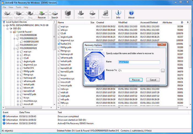Click the Preview toolbar icon

point(105,14)
